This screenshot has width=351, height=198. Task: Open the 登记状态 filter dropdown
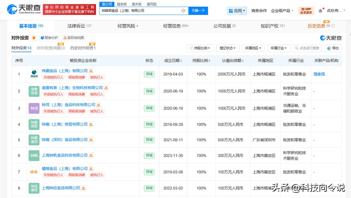coord(228,48)
